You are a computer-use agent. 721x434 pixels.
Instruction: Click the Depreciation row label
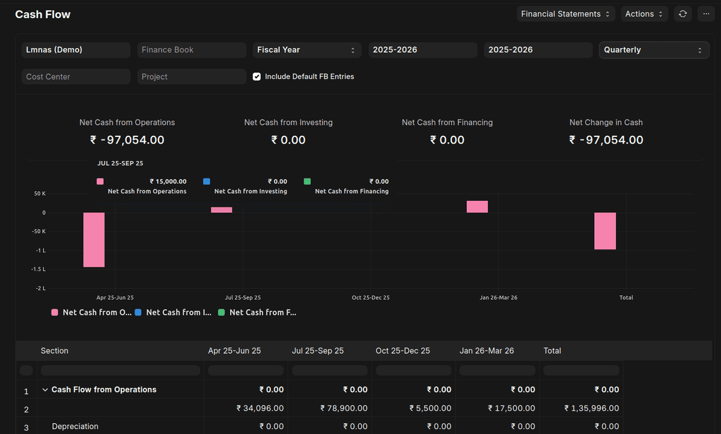75,426
